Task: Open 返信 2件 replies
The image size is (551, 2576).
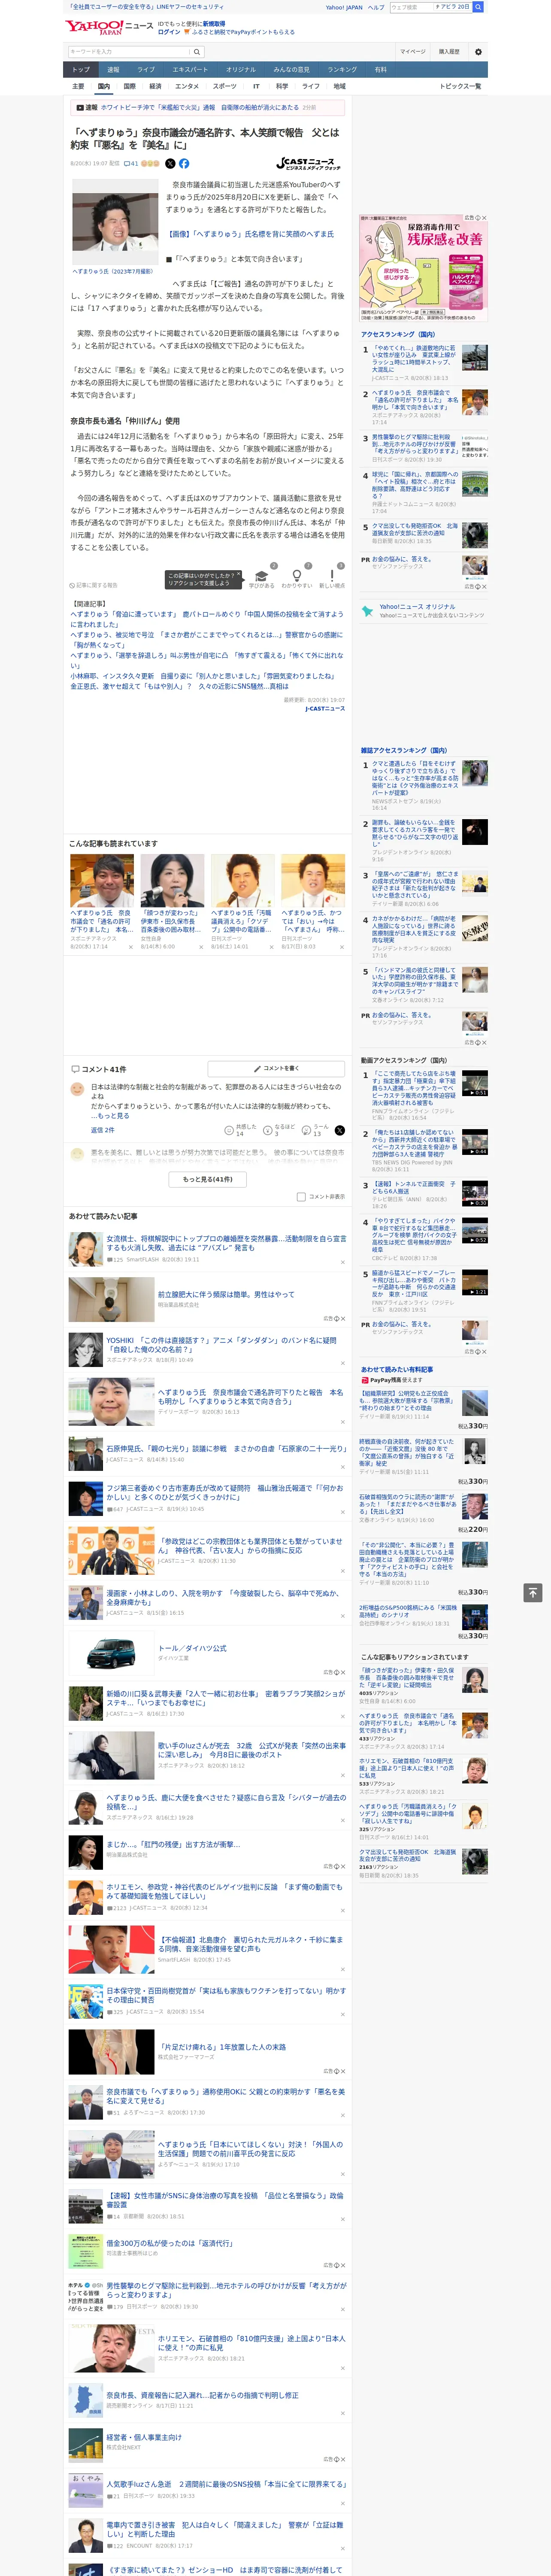Action: pyautogui.click(x=103, y=1129)
